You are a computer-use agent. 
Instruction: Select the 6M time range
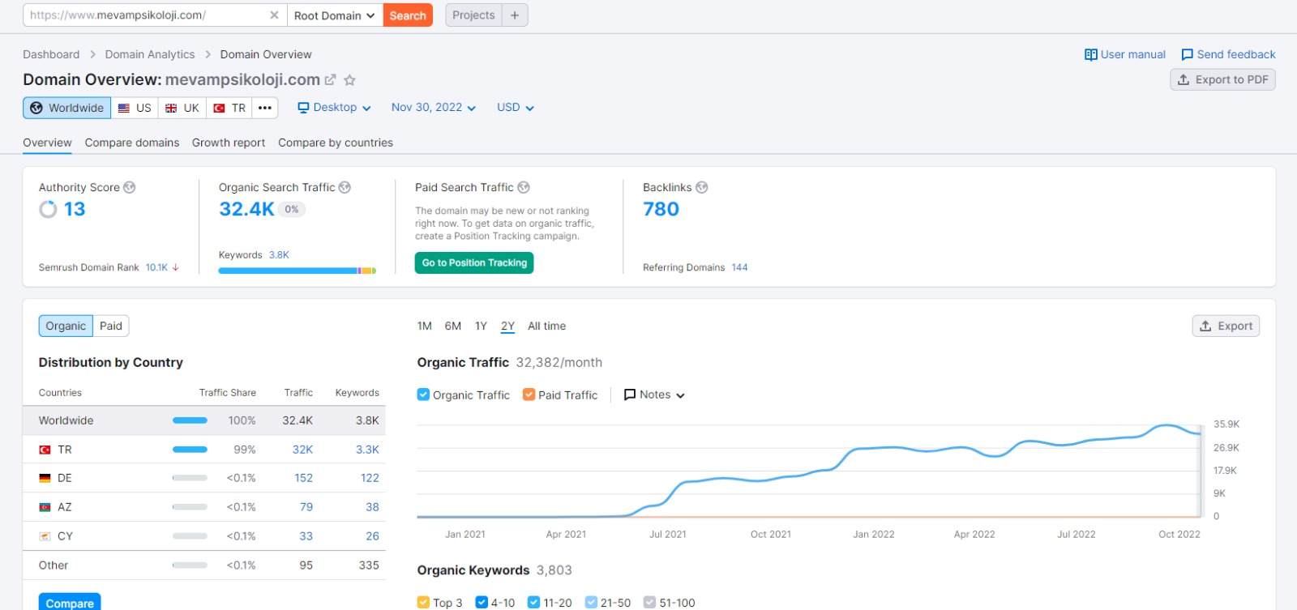(453, 326)
